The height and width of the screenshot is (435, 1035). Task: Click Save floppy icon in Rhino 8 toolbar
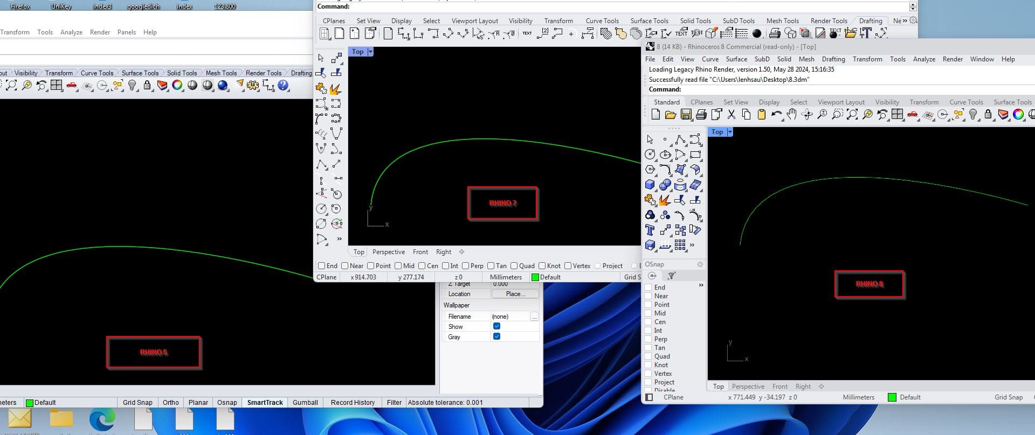pyautogui.click(x=686, y=114)
